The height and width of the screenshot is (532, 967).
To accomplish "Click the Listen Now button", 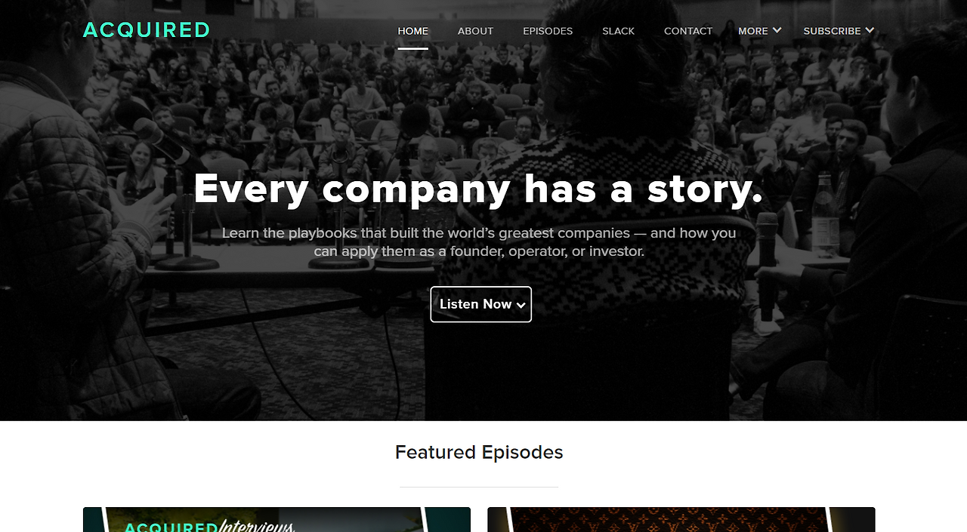I will [481, 304].
